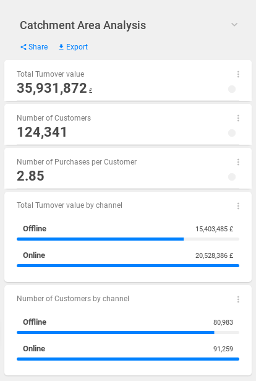Click the 35,931,872 turnover value
The height and width of the screenshot is (381, 256).
point(52,88)
